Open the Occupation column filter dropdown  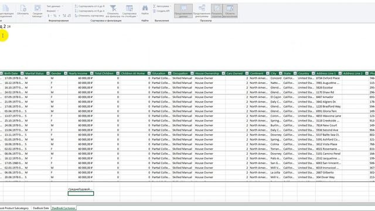click(x=192, y=73)
